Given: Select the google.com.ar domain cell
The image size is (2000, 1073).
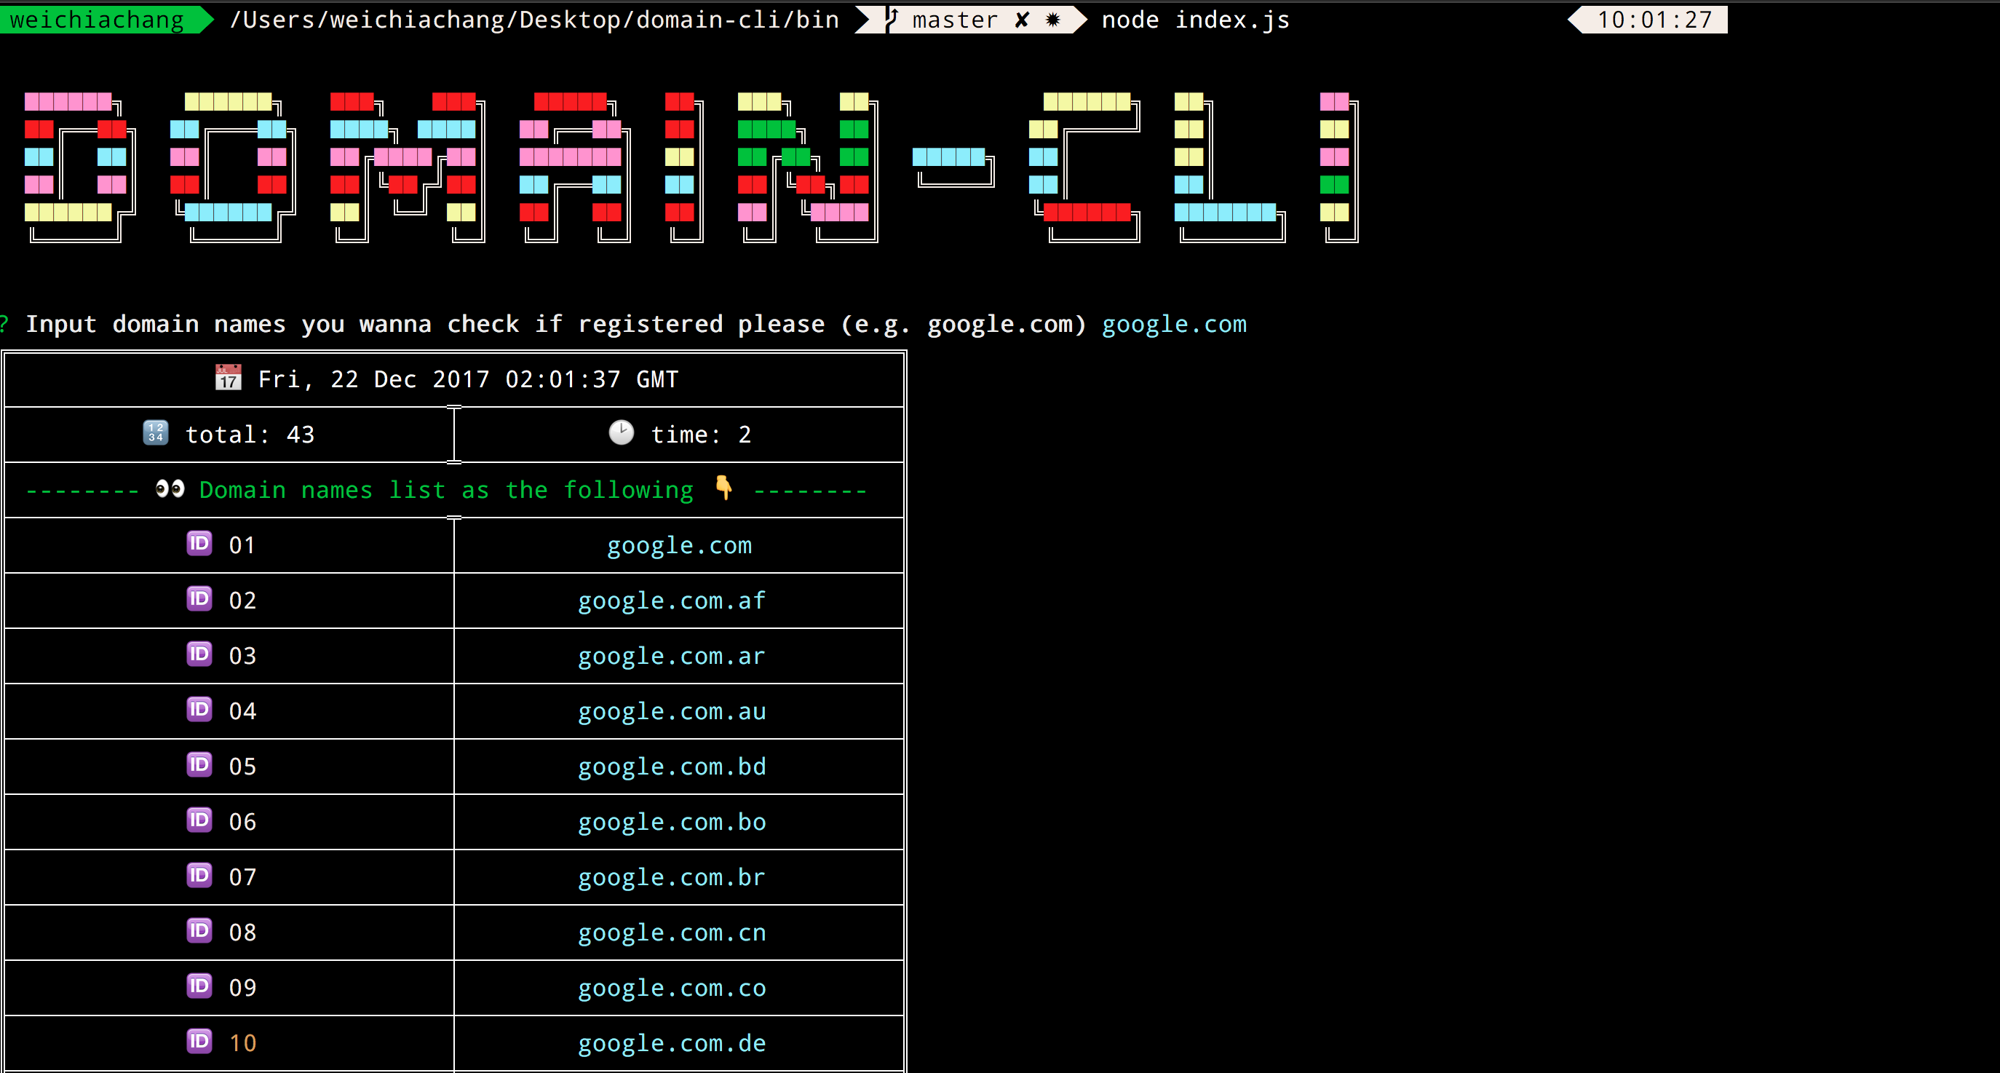Looking at the screenshot, I should pos(679,656).
